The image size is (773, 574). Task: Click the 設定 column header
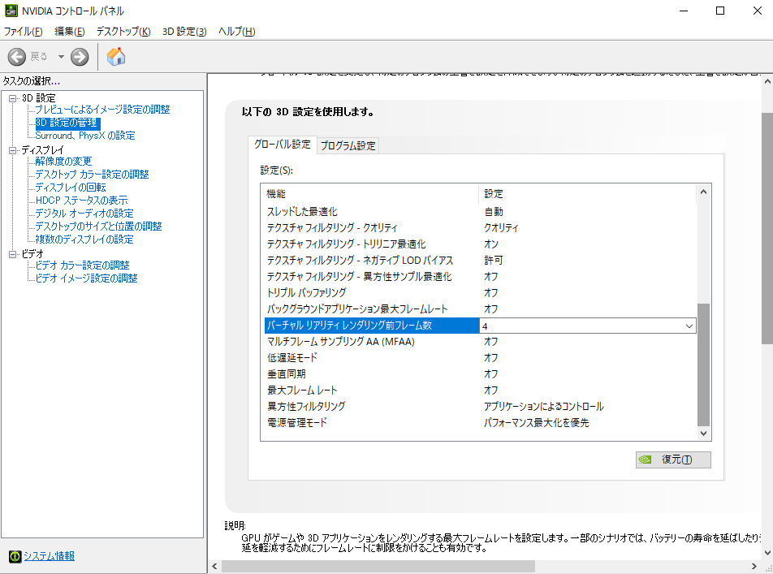pos(587,194)
